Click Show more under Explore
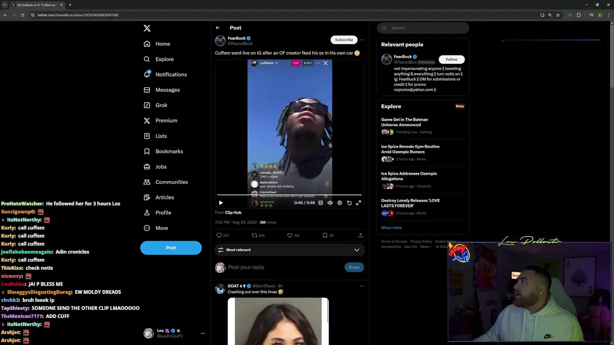 point(391,228)
